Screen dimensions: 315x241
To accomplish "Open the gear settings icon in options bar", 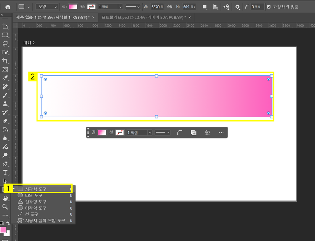I will tap(237, 7).
